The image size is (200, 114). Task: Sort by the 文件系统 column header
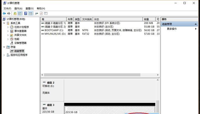87,19
